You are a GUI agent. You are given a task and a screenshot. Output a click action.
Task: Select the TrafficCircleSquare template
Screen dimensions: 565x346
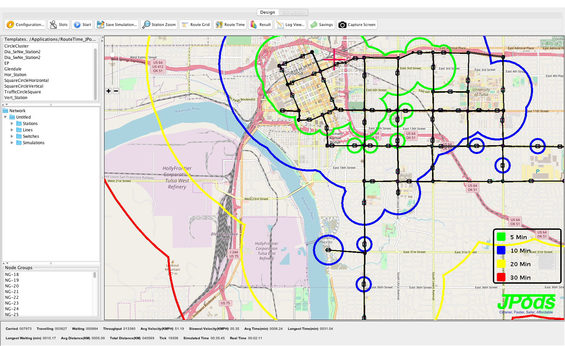pos(23,92)
